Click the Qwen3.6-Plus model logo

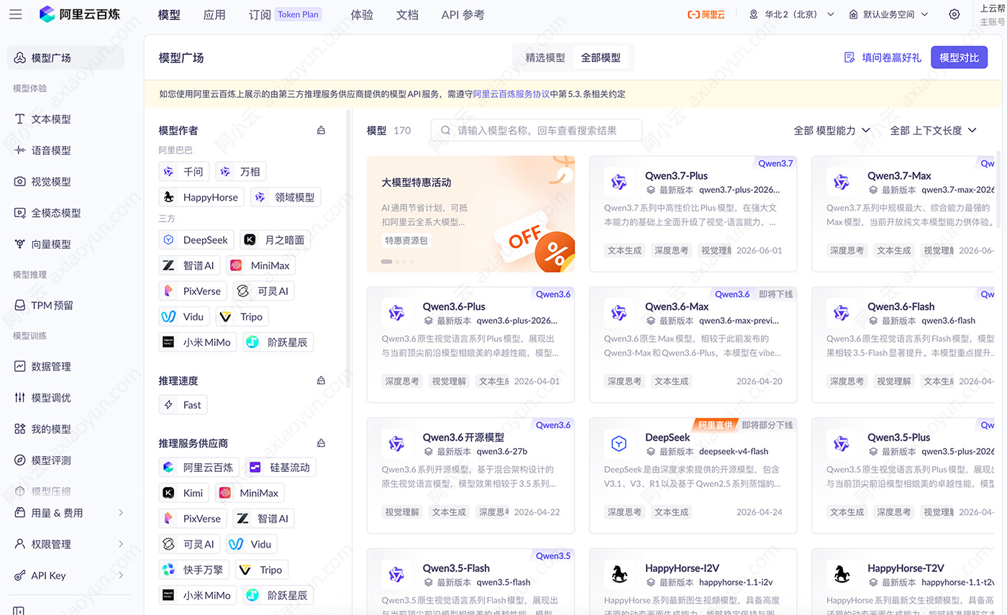(x=396, y=313)
